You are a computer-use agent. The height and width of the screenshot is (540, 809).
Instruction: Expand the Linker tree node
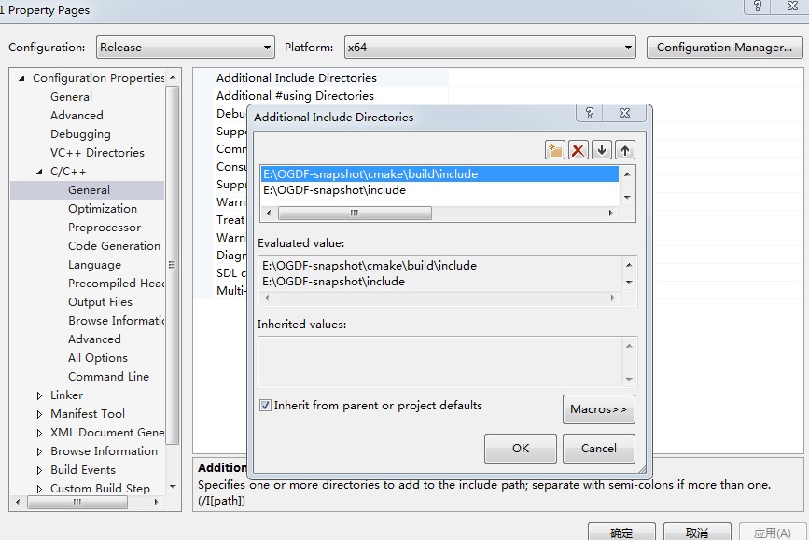tap(39, 395)
